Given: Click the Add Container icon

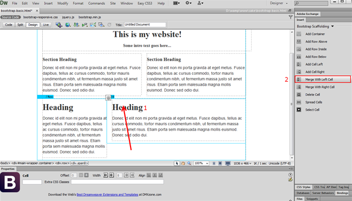Looking at the screenshot, I should pos(299,34).
